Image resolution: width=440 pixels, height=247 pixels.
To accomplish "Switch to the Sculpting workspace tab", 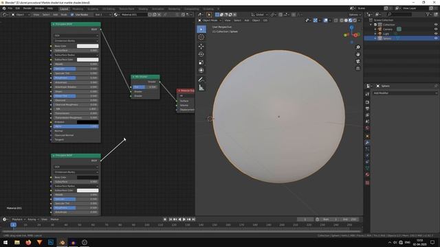I will coord(93,9).
